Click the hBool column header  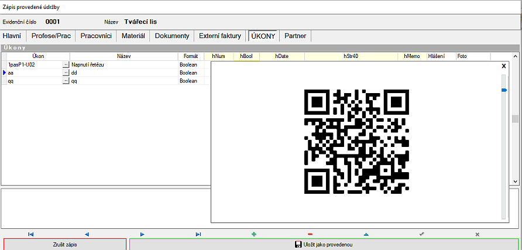click(x=246, y=56)
